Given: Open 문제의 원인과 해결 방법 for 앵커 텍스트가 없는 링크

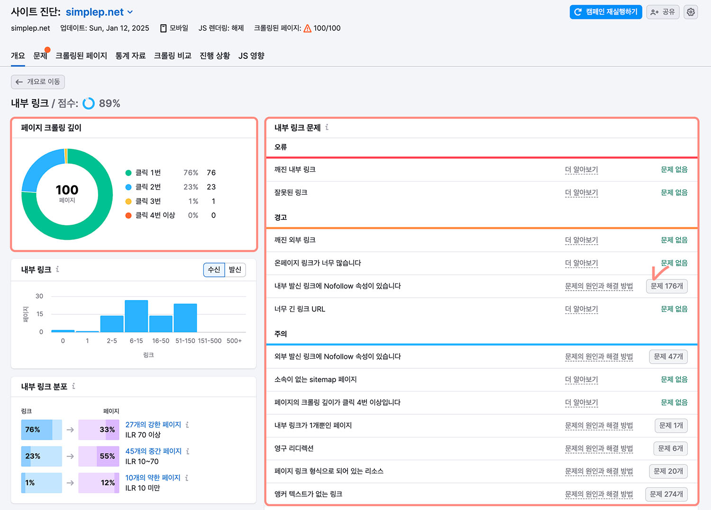Looking at the screenshot, I should [x=599, y=494].
